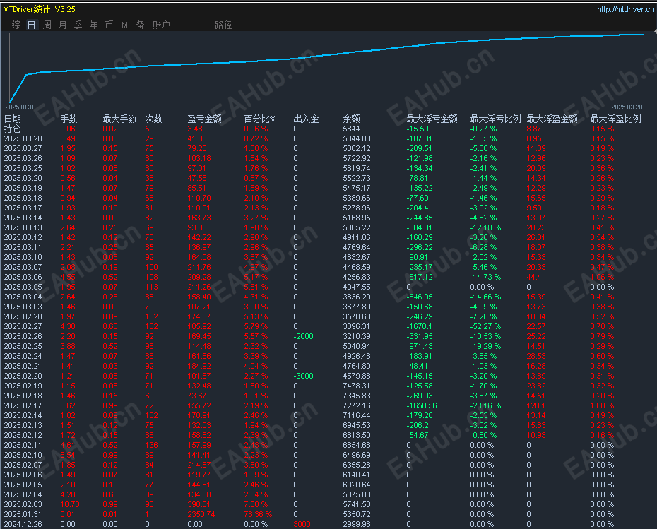
Task: Click the 113 trade count cell
Action: coord(151,287)
